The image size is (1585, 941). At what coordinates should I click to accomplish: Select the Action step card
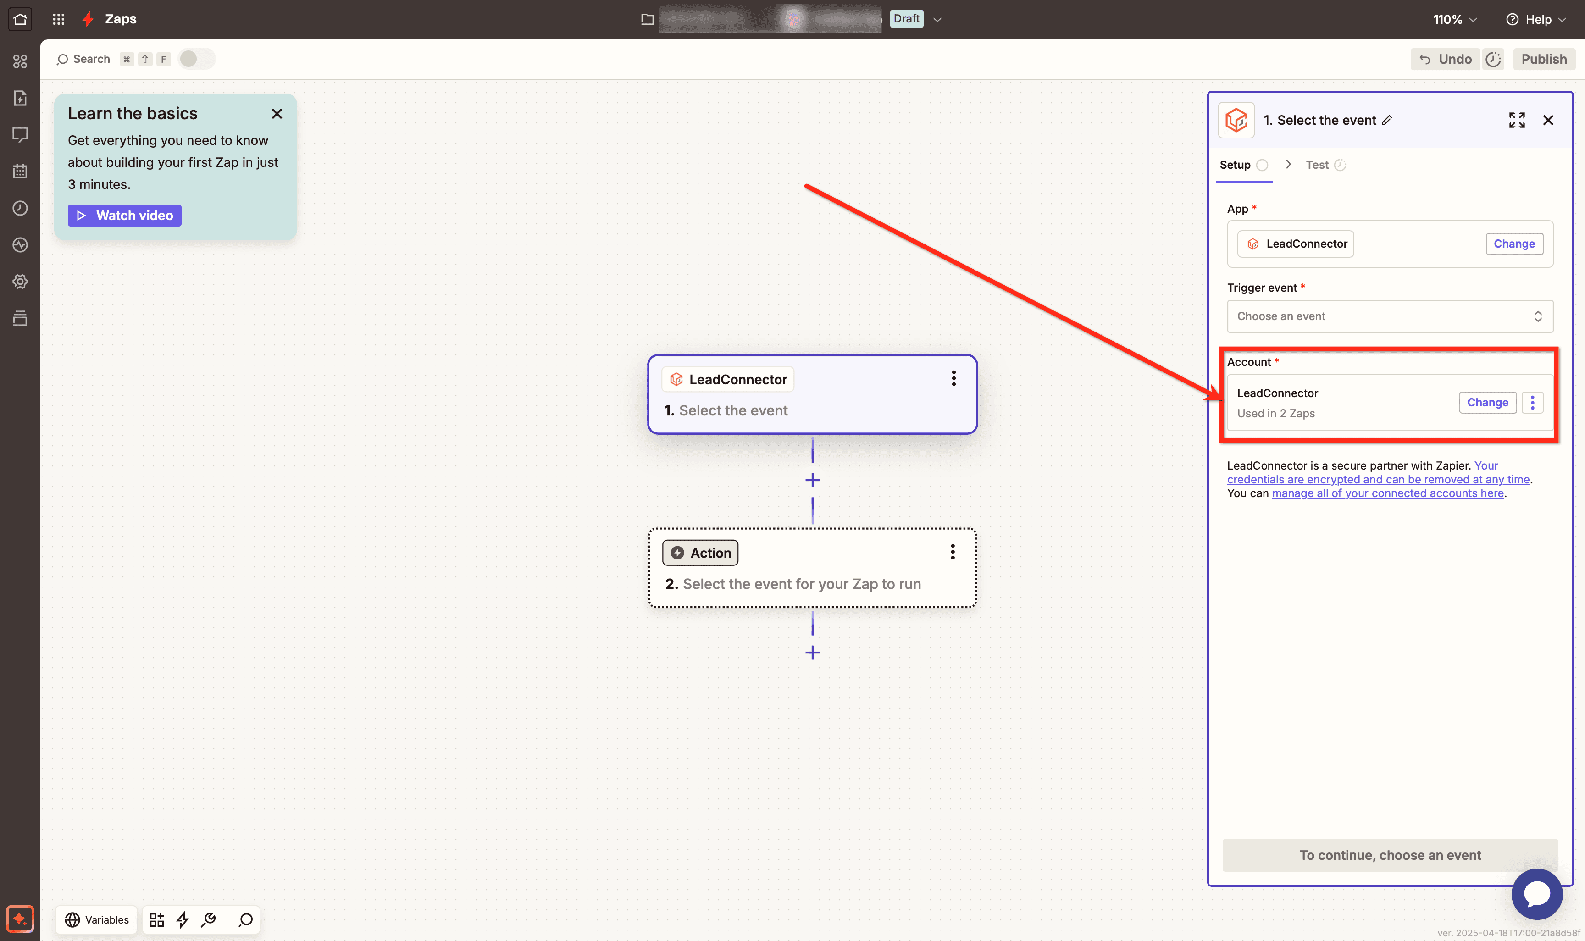pyautogui.click(x=812, y=568)
